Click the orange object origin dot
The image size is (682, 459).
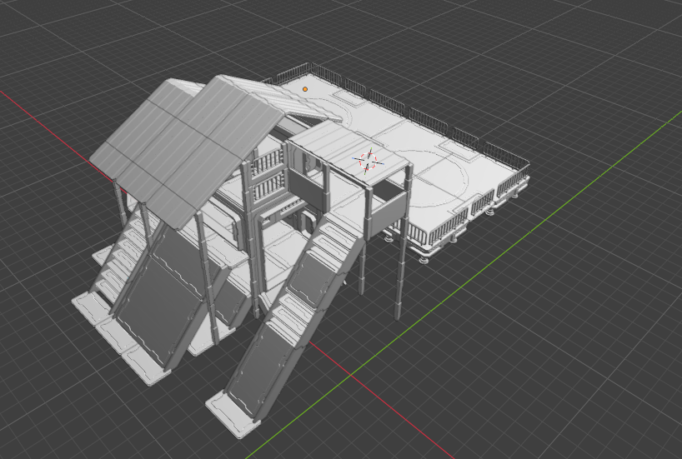tap(305, 89)
